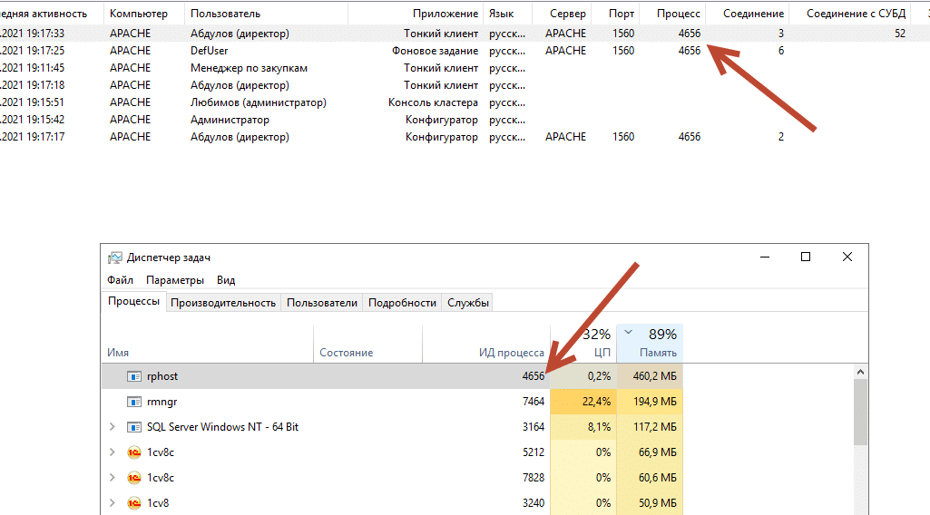Sort sessions by the Процесс column header
The width and height of the screenshot is (930, 515).
pyautogui.click(x=679, y=14)
